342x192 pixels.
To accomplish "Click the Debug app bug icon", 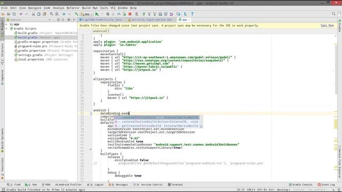I will point(108,14).
